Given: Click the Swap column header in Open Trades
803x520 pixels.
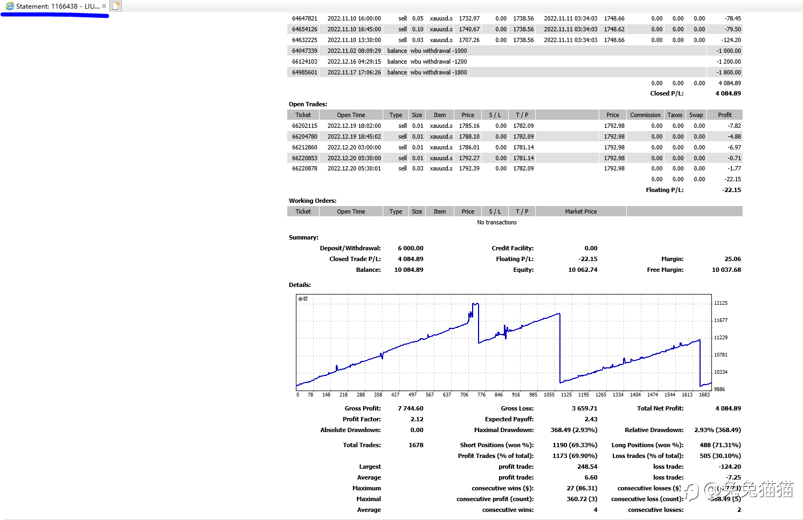Looking at the screenshot, I should [696, 115].
